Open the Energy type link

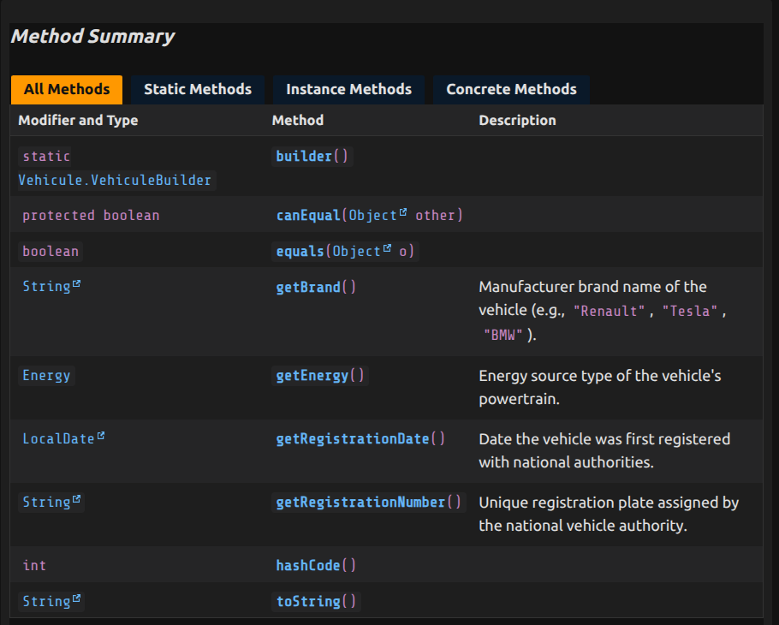(46, 376)
